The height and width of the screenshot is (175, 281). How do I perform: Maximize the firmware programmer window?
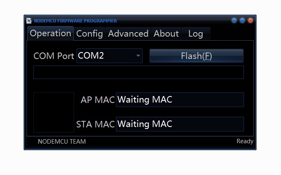(242, 20)
